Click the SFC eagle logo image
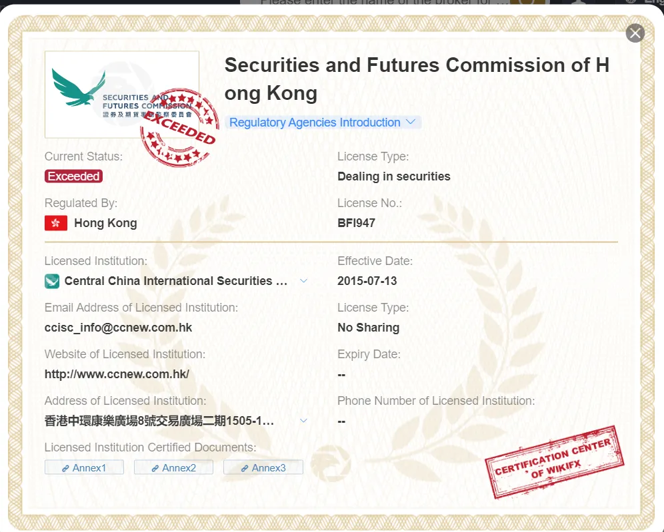 tap(121, 95)
